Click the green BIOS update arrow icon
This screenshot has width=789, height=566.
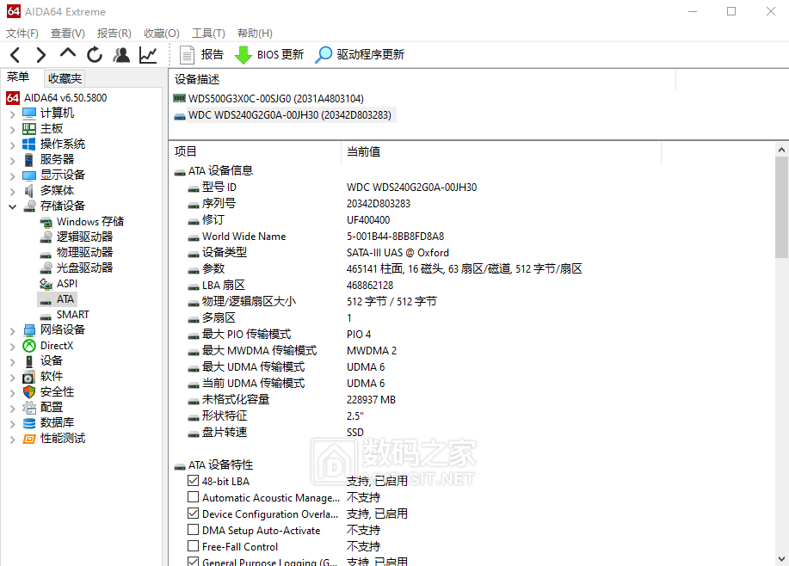coord(243,54)
